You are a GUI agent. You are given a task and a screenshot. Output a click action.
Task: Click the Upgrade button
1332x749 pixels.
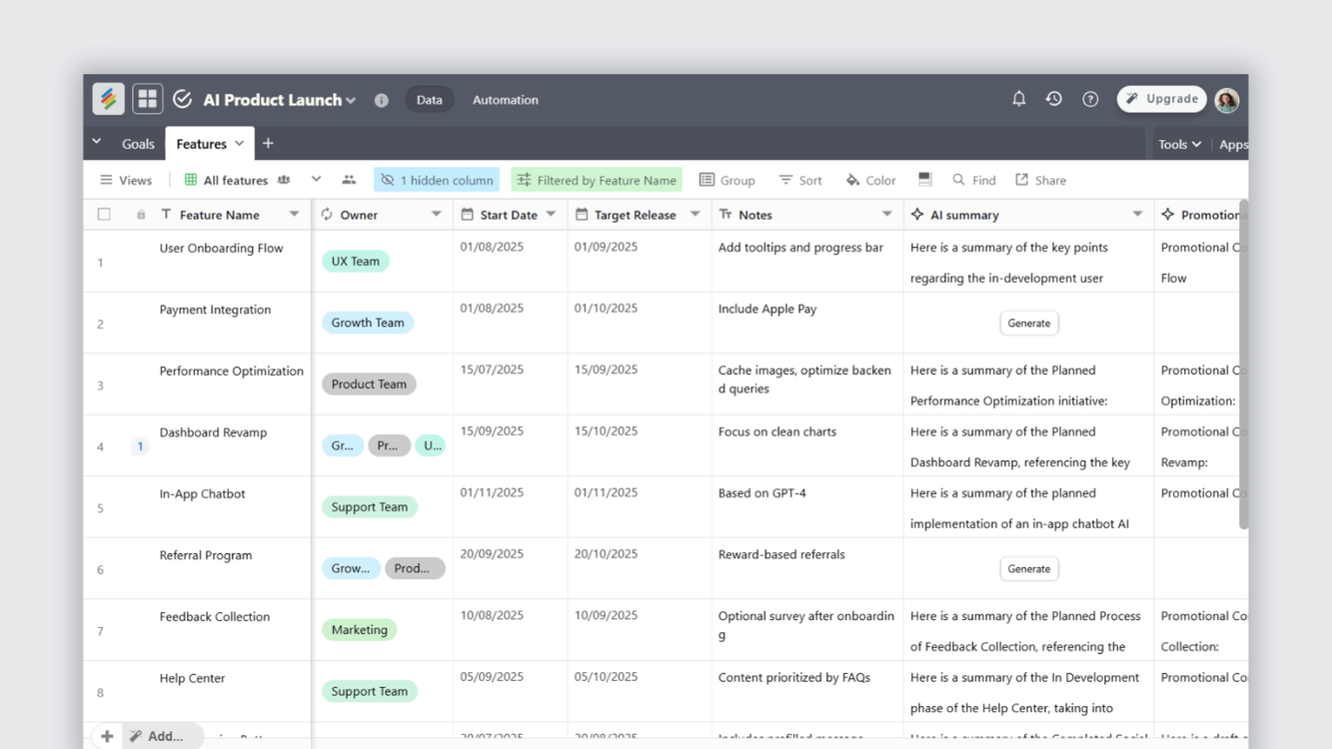tap(1161, 99)
